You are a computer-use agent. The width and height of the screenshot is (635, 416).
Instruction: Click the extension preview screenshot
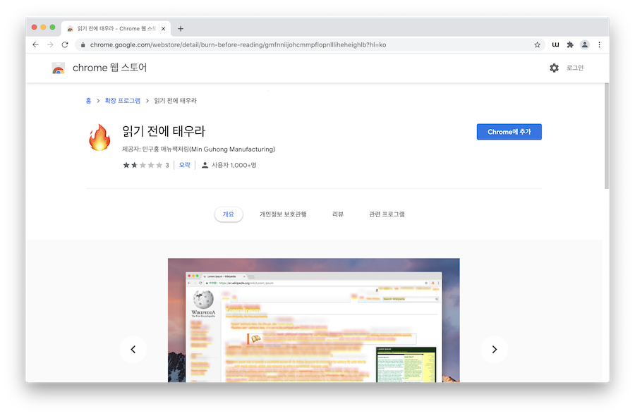(x=313, y=320)
